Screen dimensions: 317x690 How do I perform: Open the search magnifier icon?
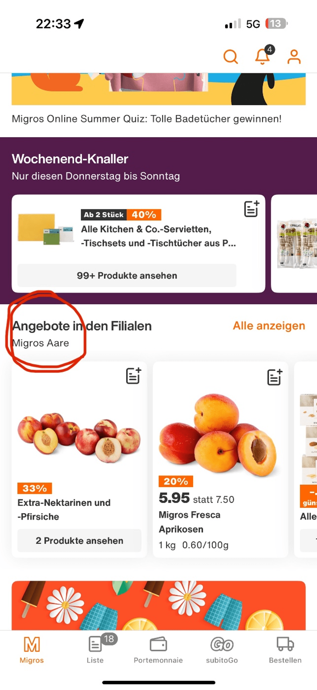(231, 56)
